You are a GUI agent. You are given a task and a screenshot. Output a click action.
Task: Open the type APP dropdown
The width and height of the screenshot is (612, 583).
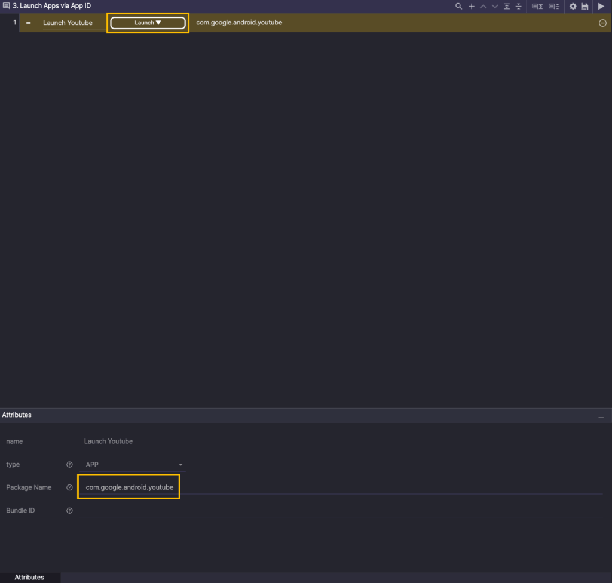point(134,464)
